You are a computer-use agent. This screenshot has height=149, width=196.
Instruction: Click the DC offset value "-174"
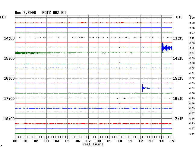point(191,53)
